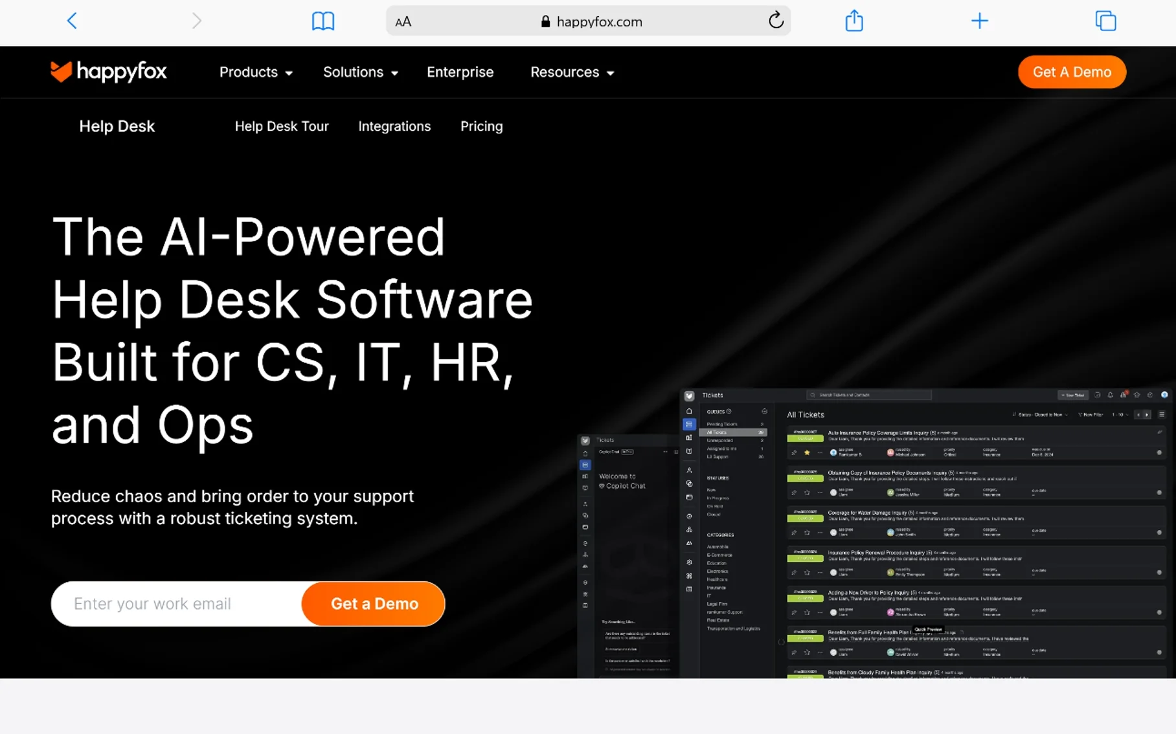This screenshot has height=734, width=1176.
Task: Expand the Resources dropdown menu
Action: coord(572,72)
